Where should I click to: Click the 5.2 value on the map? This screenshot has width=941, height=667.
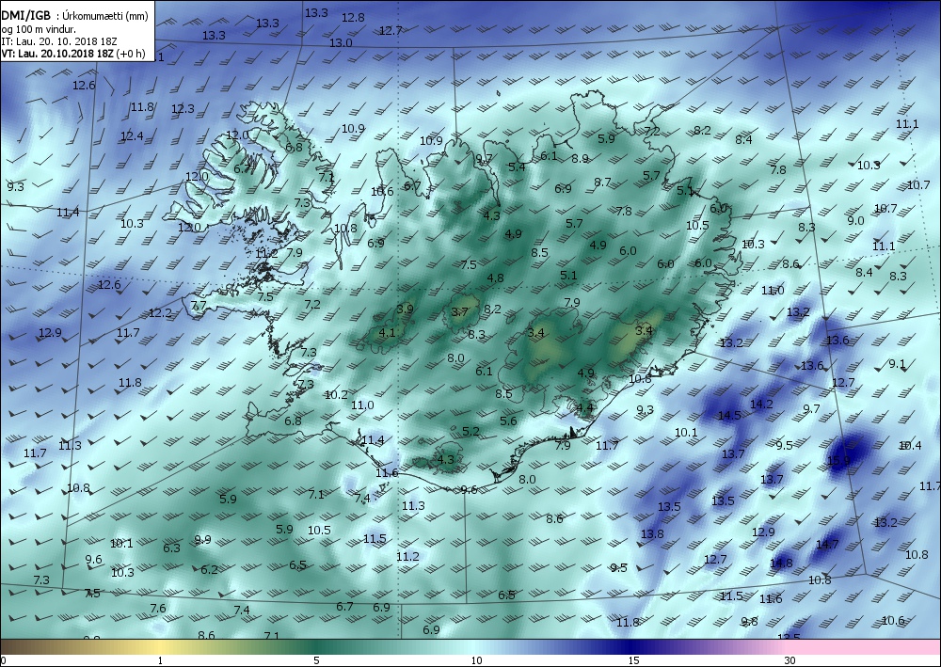click(471, 431)
